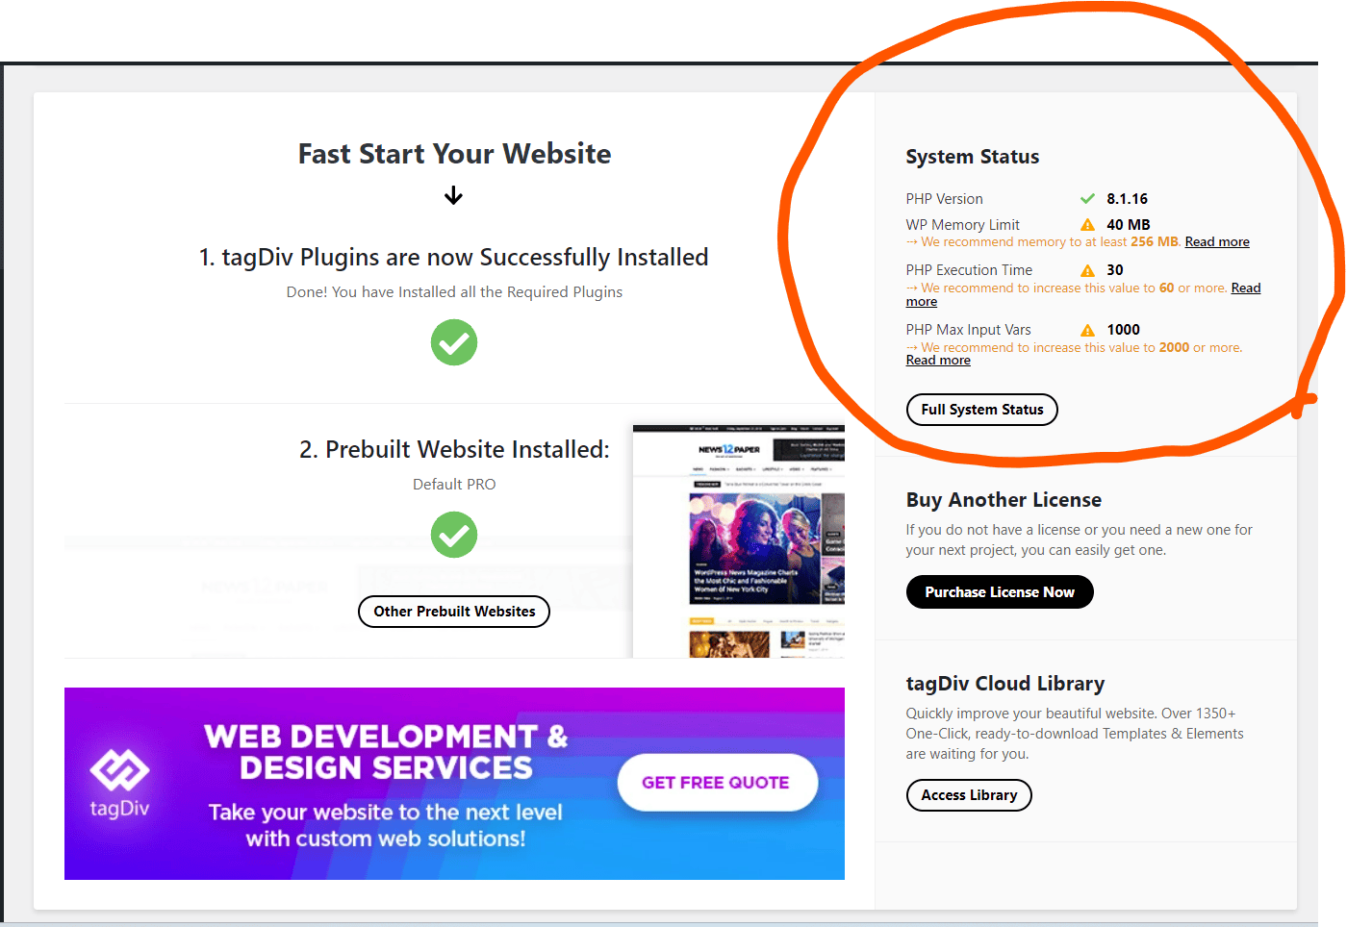Click the warning icon beside WP Memory Limit

pyautogui.click(x=1087, y=225)
